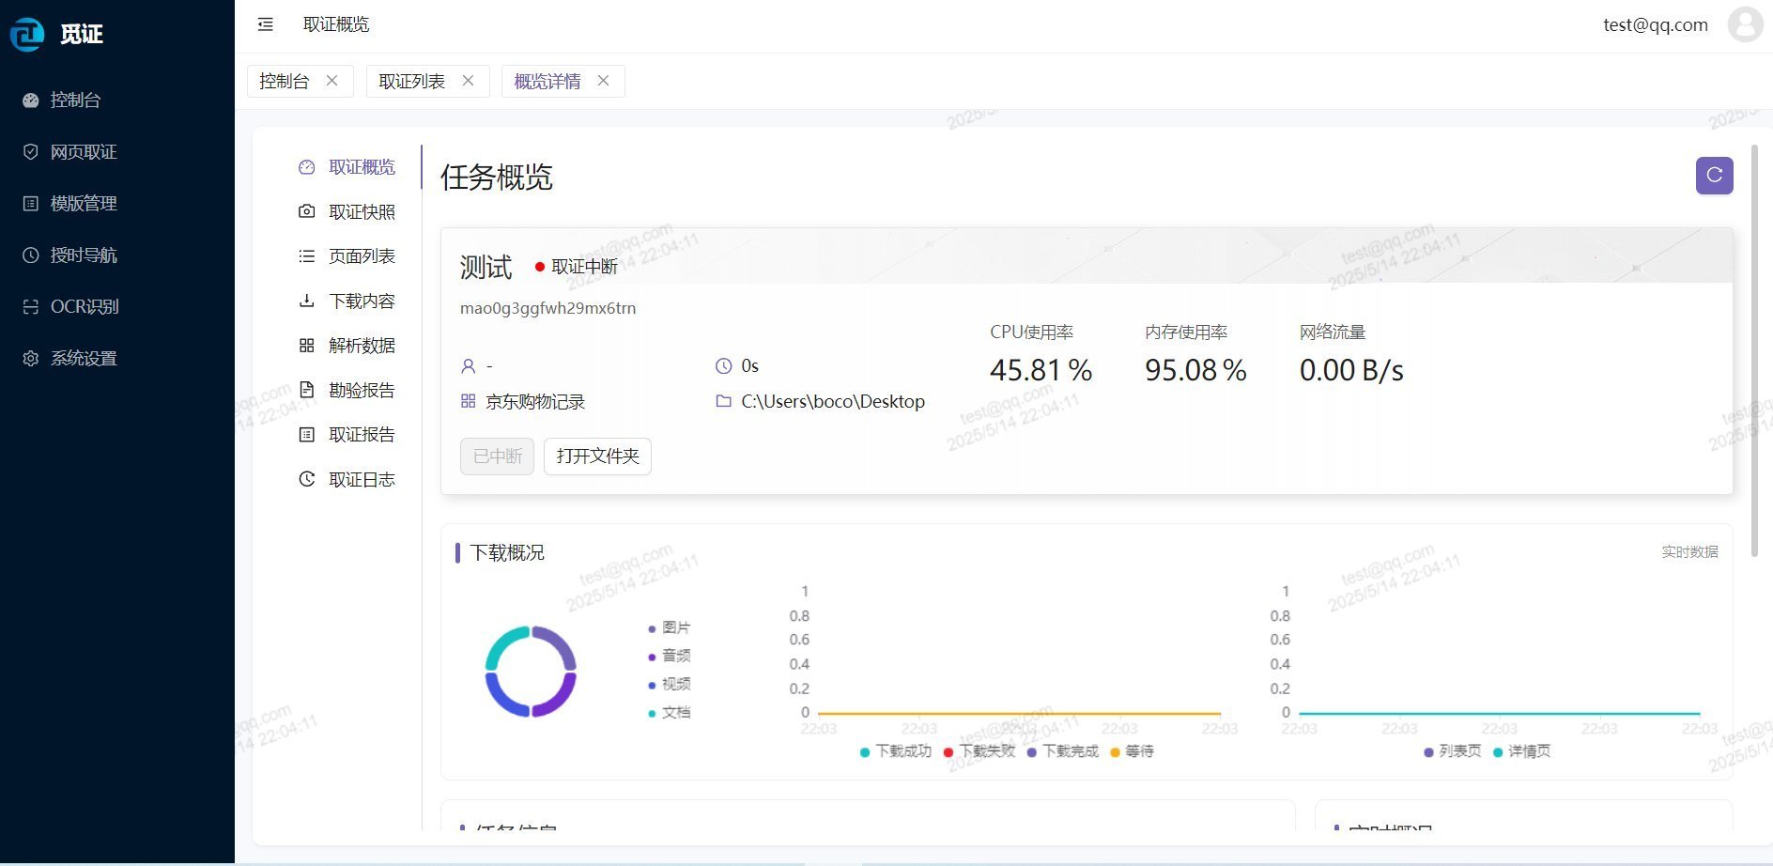Open 网页取证 in left sidebar

tap(84, 152)
